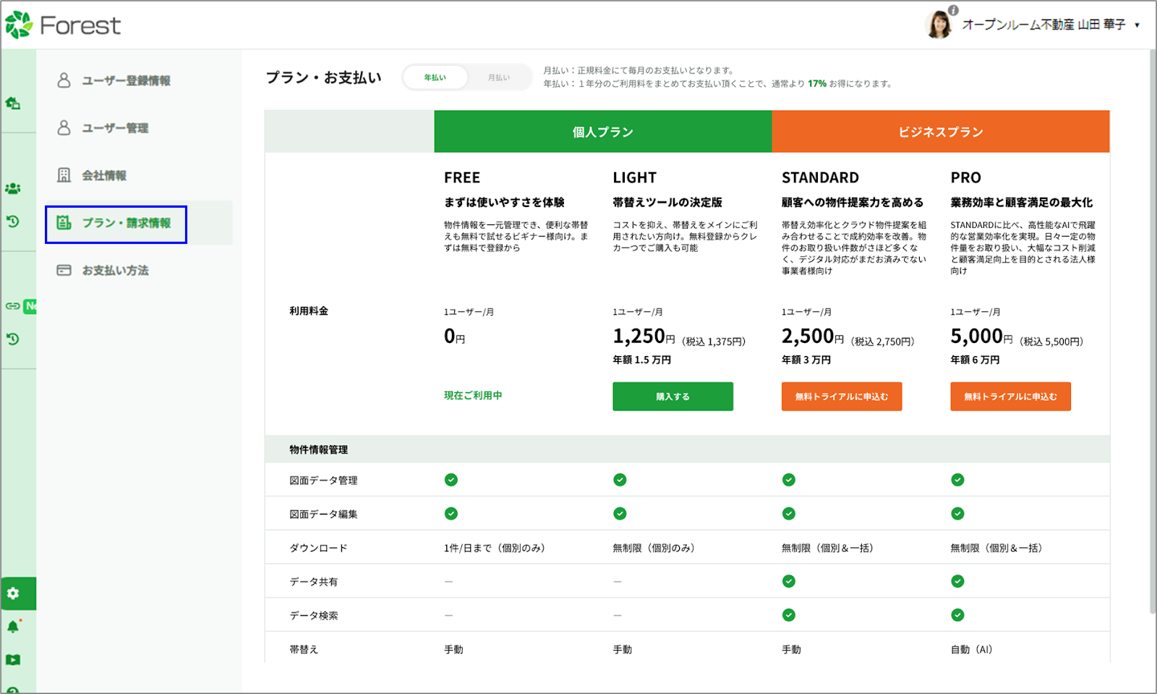Click 無料トライアルに申込む under STANDARD plan
The image size is (1157, 694).
(x=841, y=397)
